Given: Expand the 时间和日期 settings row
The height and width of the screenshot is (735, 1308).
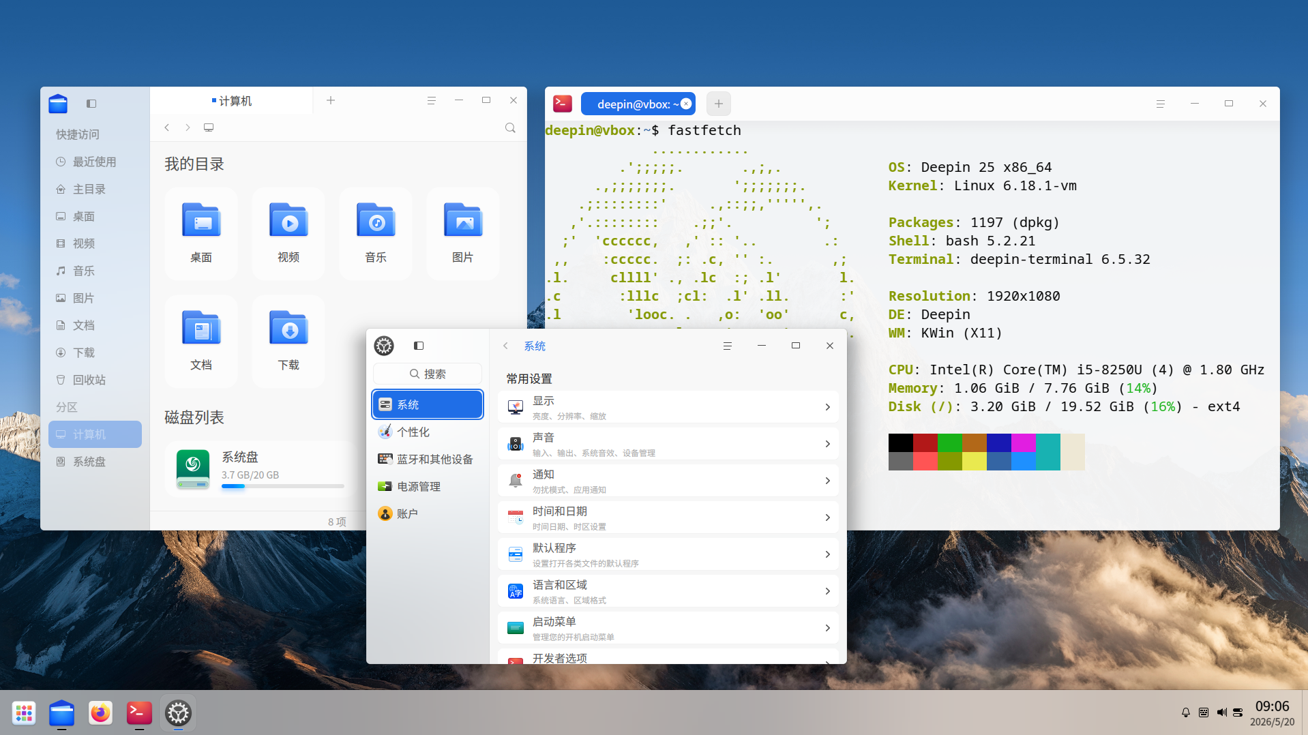Looking at the screenshot, I should (668, 517).
